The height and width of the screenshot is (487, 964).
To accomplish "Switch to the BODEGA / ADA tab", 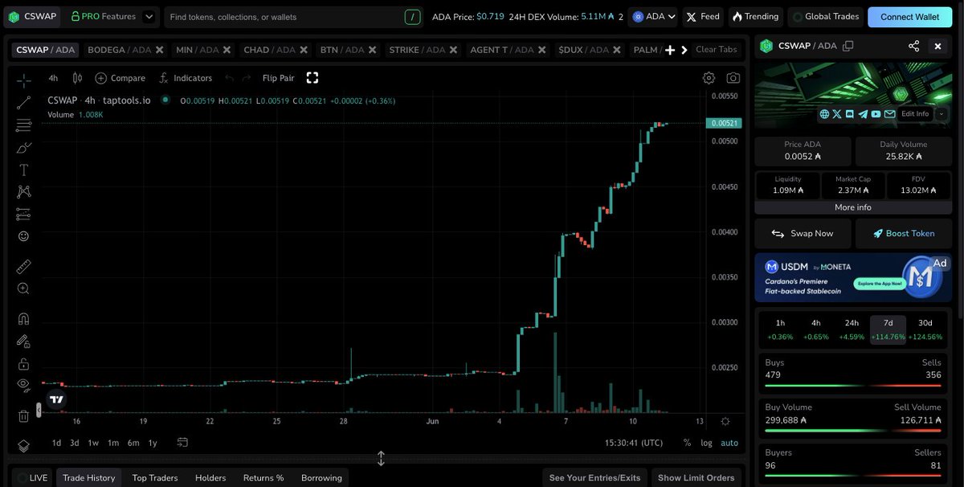I will pos(119,50).
